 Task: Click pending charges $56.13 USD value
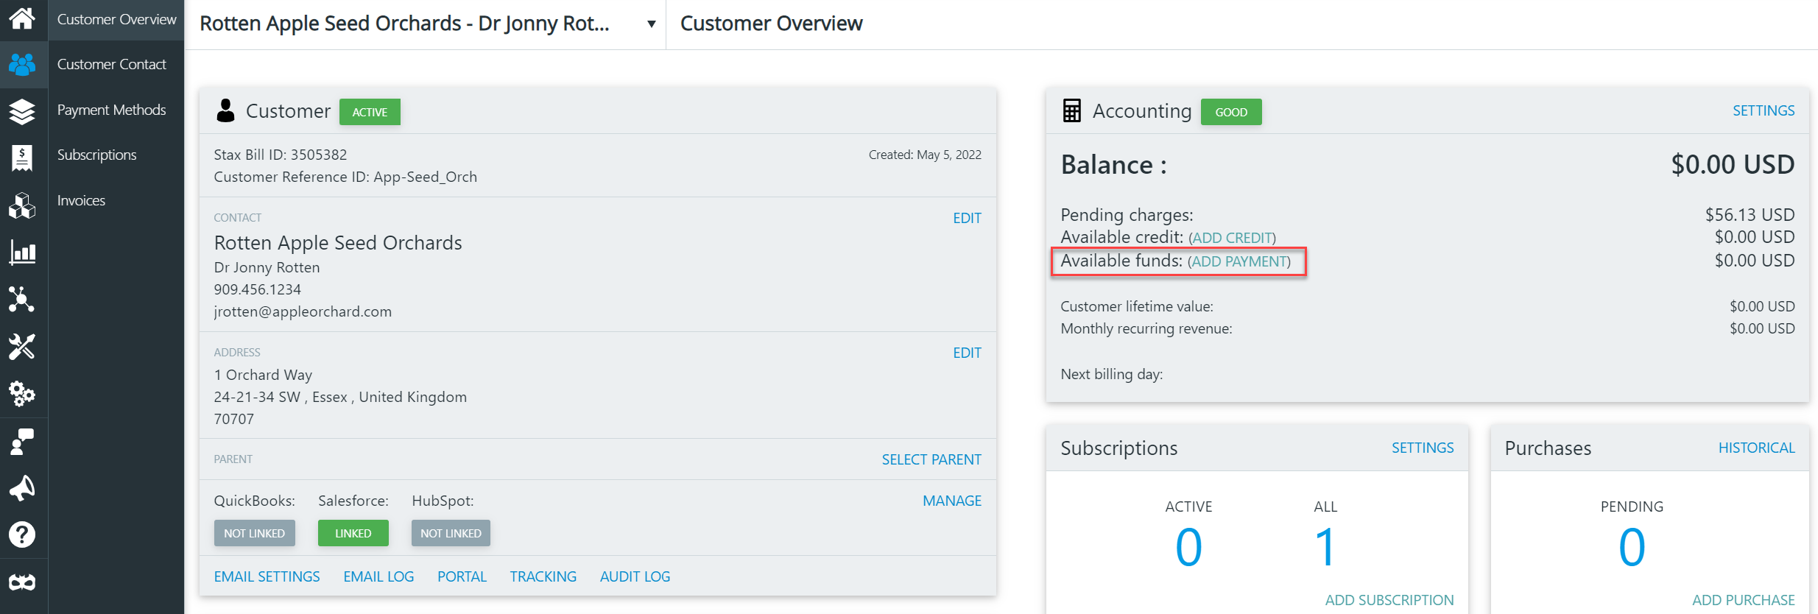(x=1750, y=214)
